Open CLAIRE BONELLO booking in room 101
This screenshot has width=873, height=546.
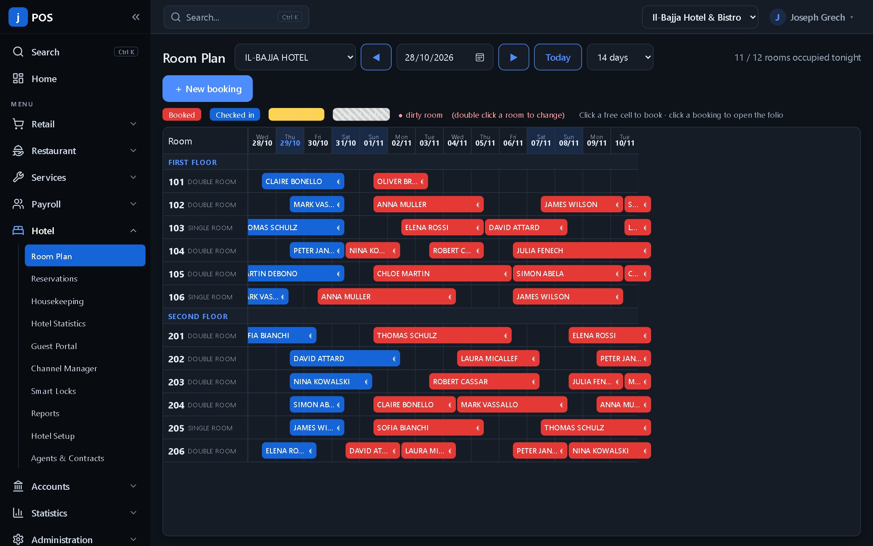coord(303,181)
